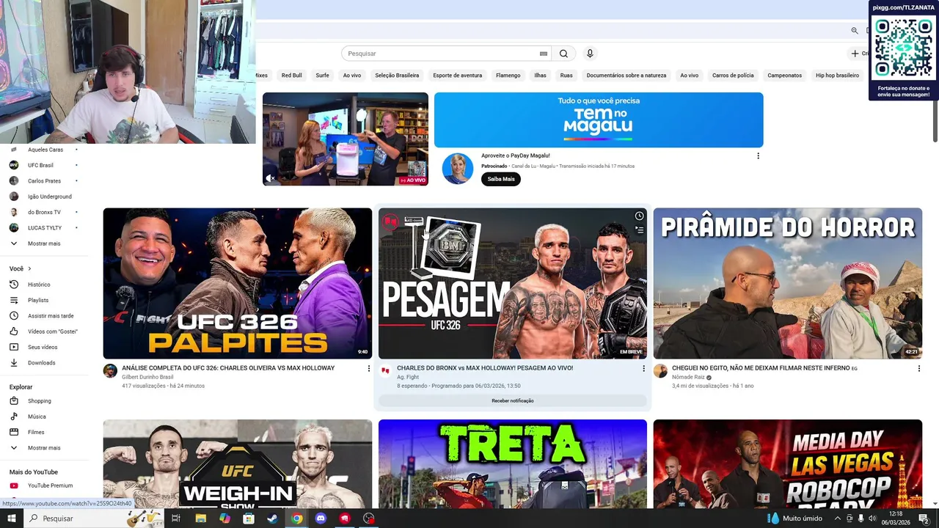The image size is (939, 528).
Task: Open UFC 326 Palpites video thumbnail
Action: click(238, 283)
